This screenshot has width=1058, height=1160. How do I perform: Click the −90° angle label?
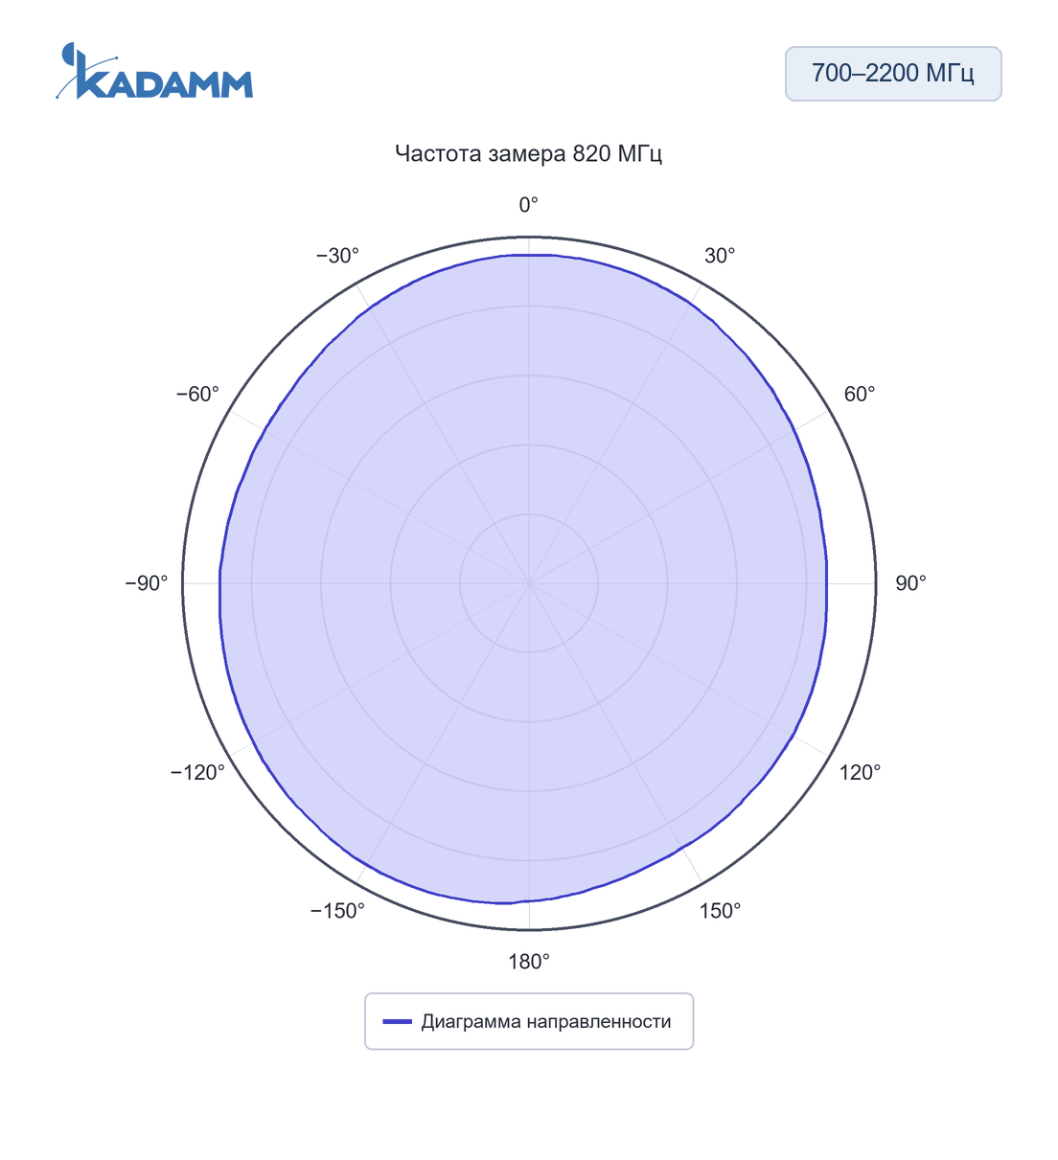(147, 583)
